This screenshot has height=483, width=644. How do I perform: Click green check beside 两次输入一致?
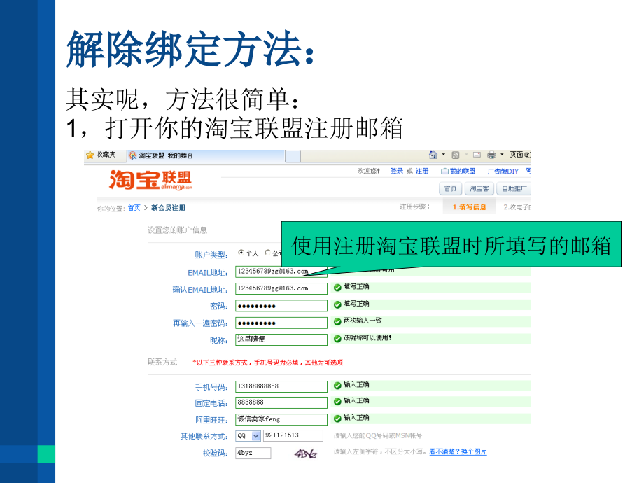[337, 321]
